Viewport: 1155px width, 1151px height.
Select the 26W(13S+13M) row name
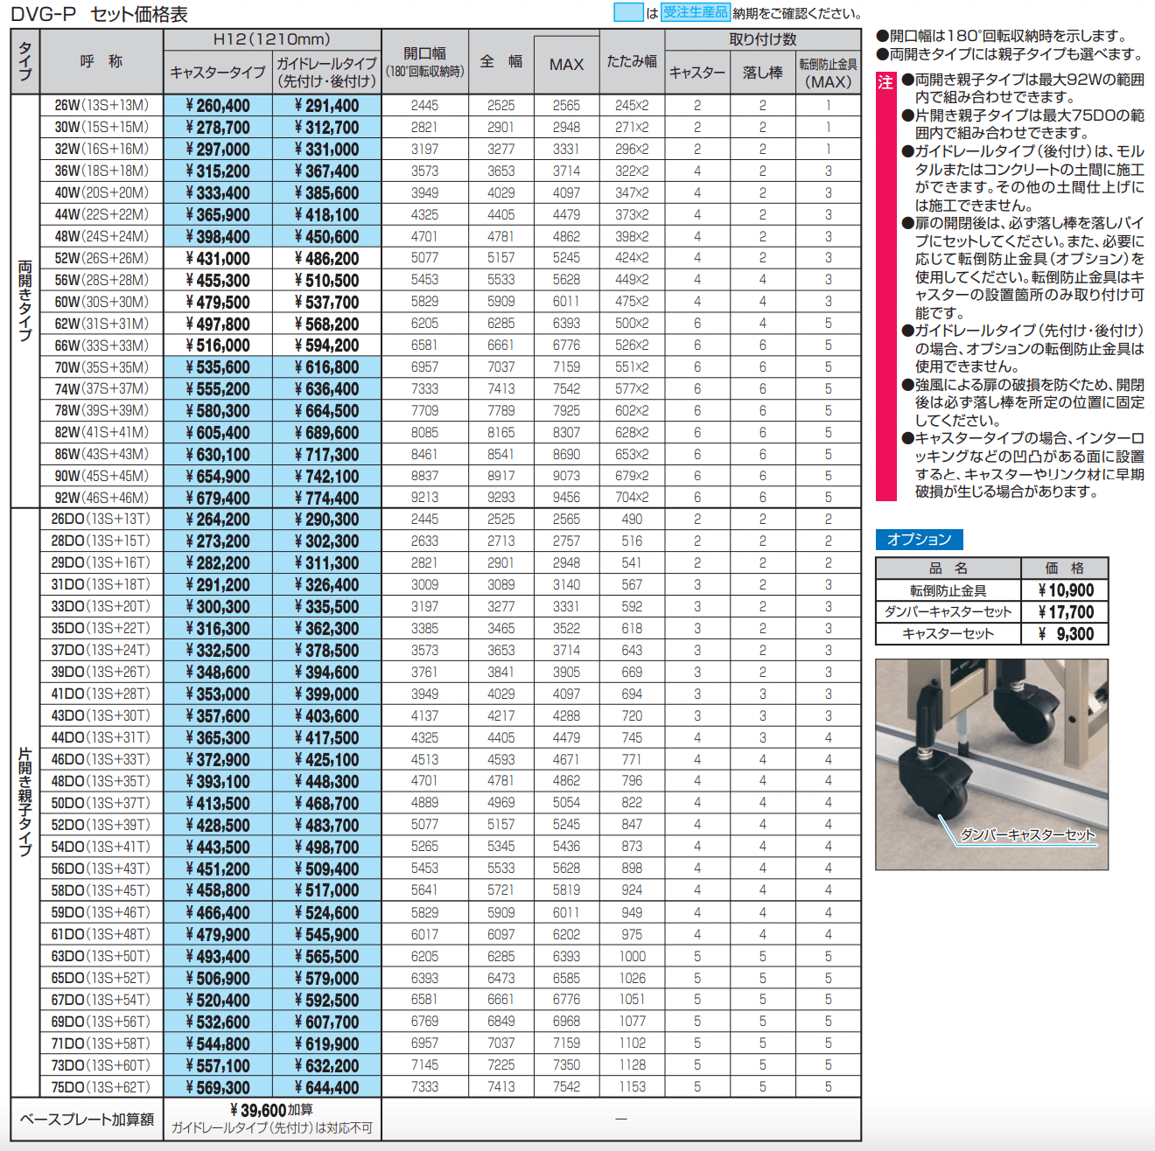[x=101, y=106]
